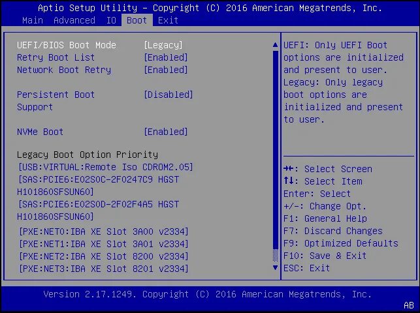420x313 pixels.
Task: Select the Network Boot Retry option
Action: click(64, 70)
